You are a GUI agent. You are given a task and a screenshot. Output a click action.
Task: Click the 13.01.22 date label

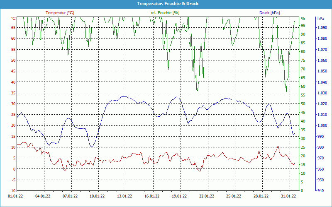tap(124, 197)
